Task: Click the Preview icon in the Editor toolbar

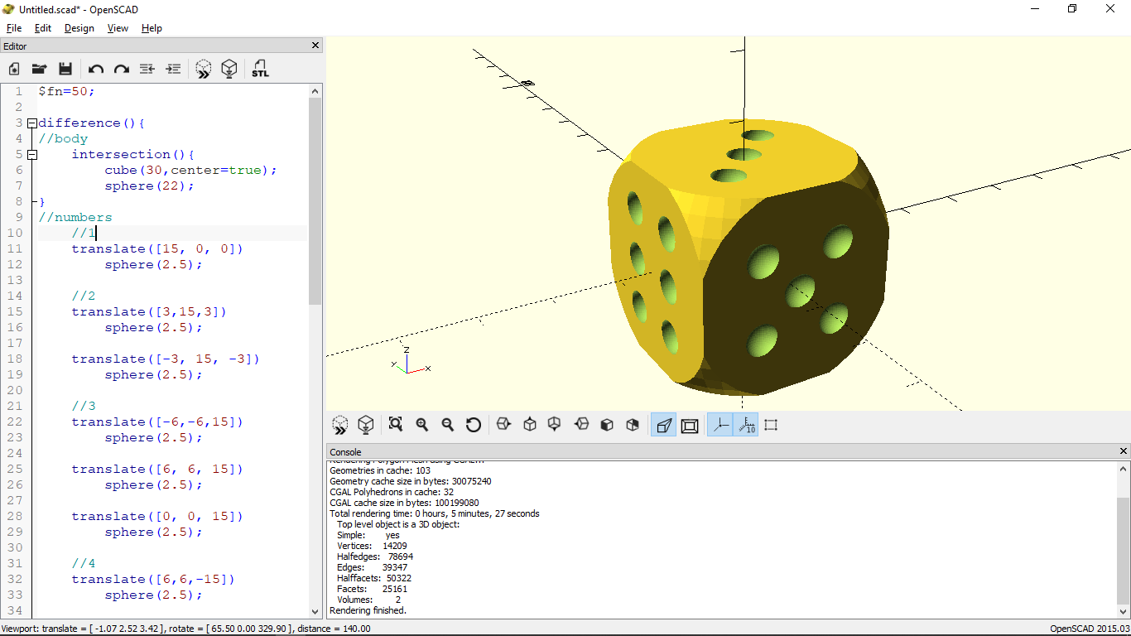Action: (204, 69)
